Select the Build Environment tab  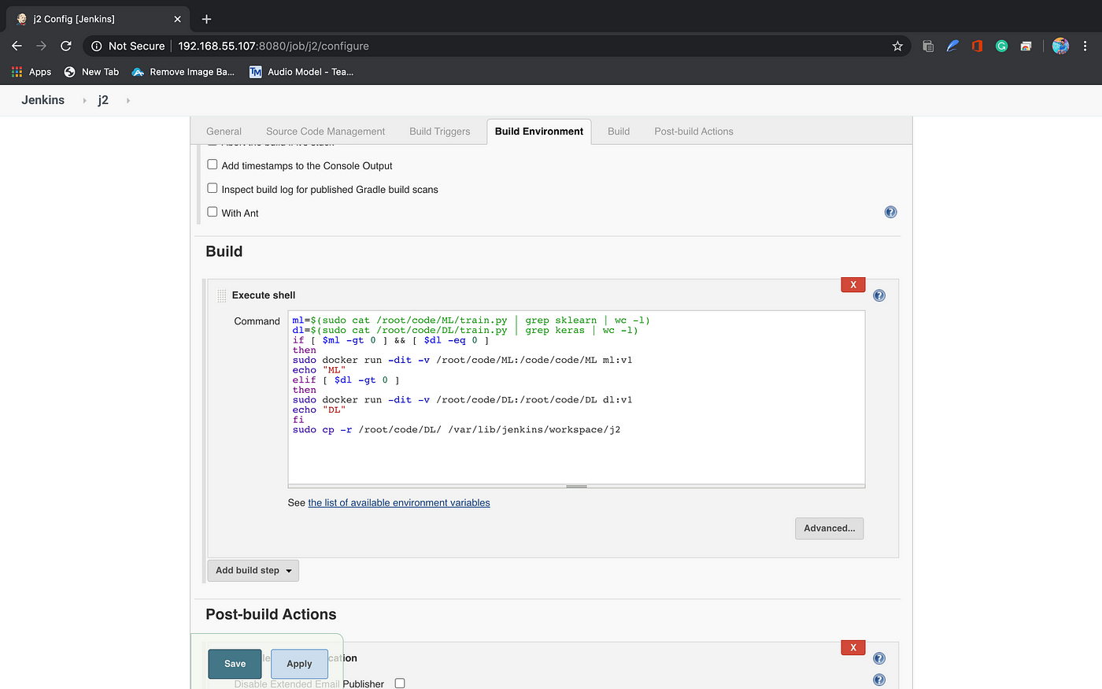click(539, 132)
